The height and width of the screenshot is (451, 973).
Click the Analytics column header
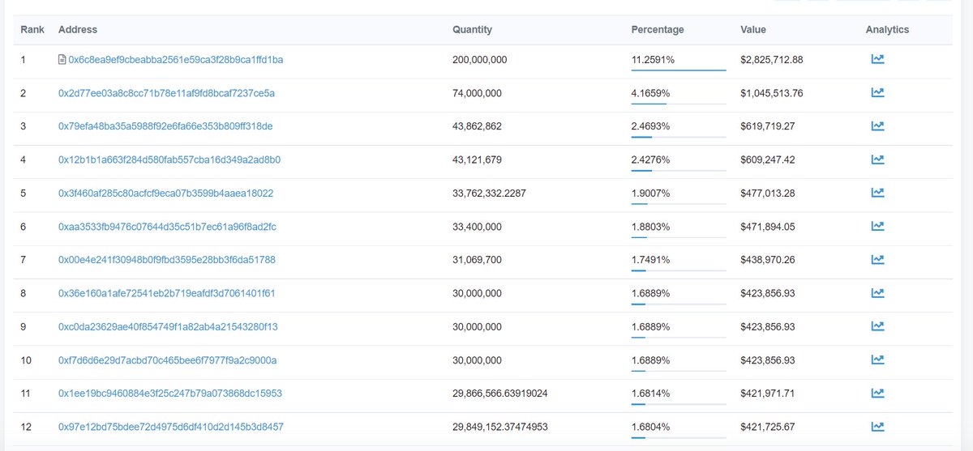point(887,30)
